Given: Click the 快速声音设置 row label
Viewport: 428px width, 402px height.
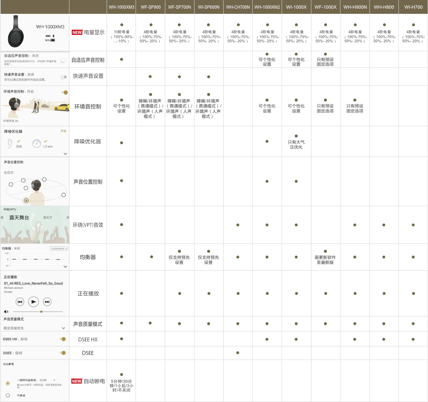Looking at the screenshot, I should click(x=88, y=76).
